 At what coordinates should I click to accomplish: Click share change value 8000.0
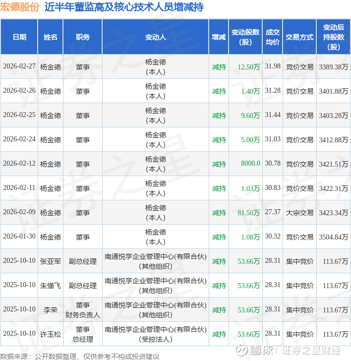click(x=251, y=164)
